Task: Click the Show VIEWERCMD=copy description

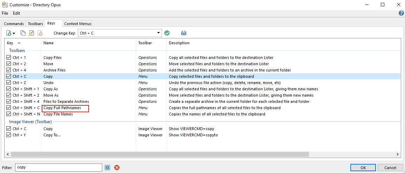Action: click(192, 129)
